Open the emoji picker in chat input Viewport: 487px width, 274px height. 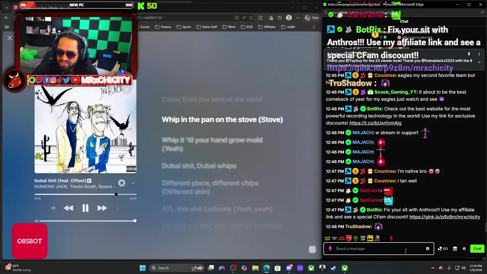[428, 249]
